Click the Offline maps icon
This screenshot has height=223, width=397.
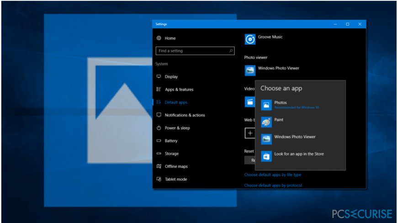(x=159, y=166)
